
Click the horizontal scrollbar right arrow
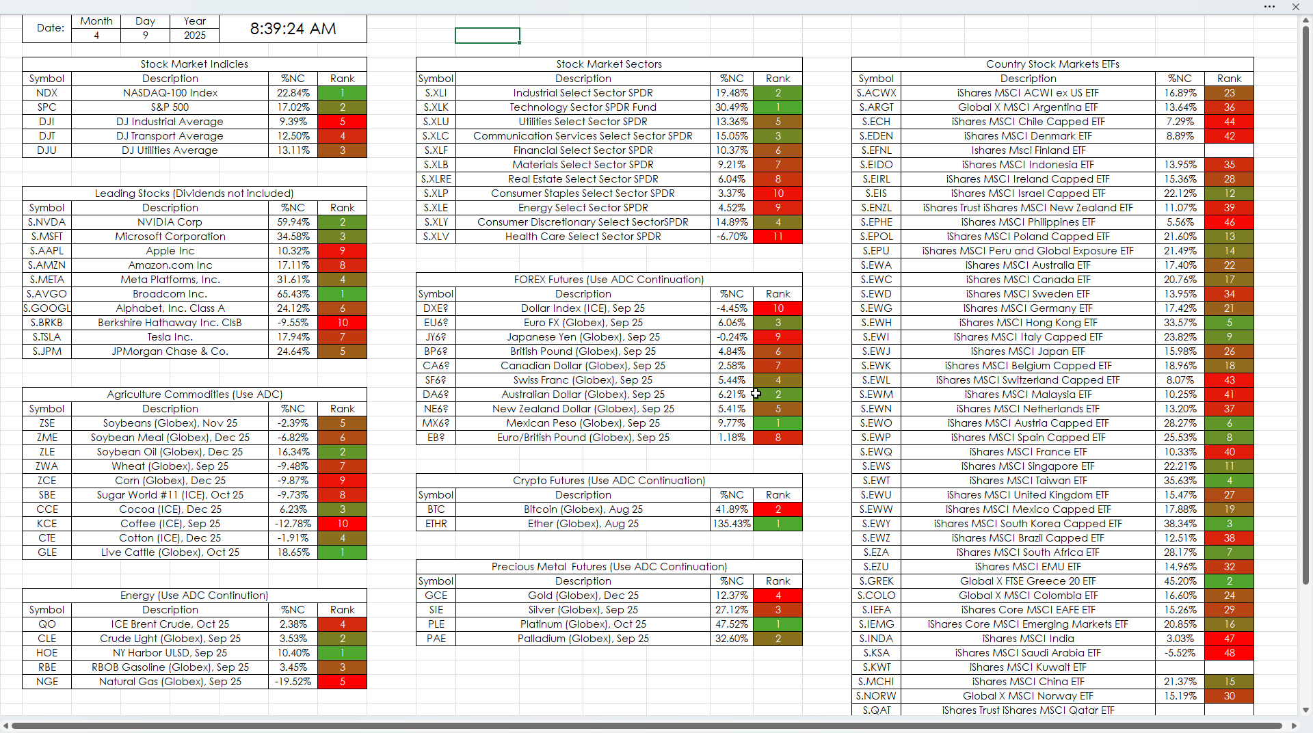(1294, 726)
